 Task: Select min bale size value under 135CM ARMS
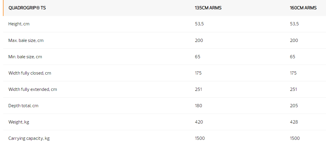click(x=198, y=57)
